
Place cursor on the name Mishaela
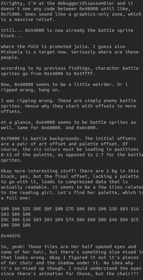click(12, 52)
